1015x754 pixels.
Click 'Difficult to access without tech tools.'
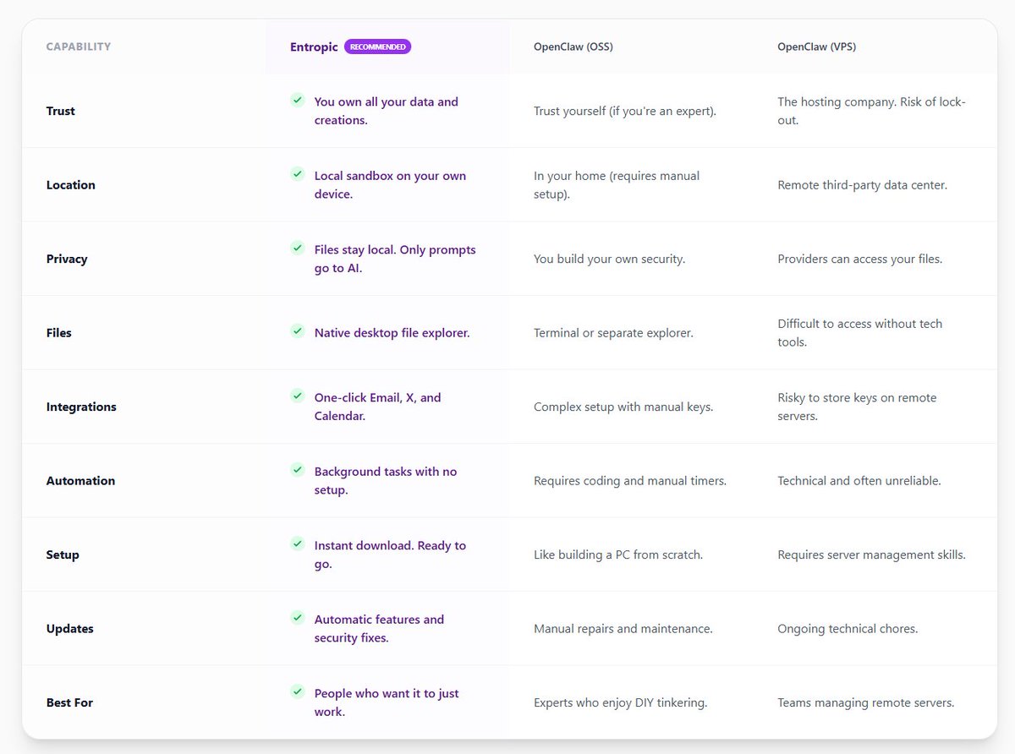click(x=859, y=333)
